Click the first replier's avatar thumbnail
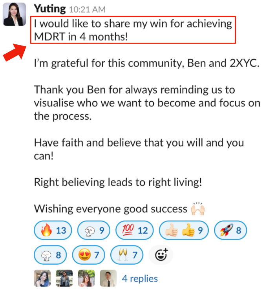 pyautogui.click(x=42, y=278)
